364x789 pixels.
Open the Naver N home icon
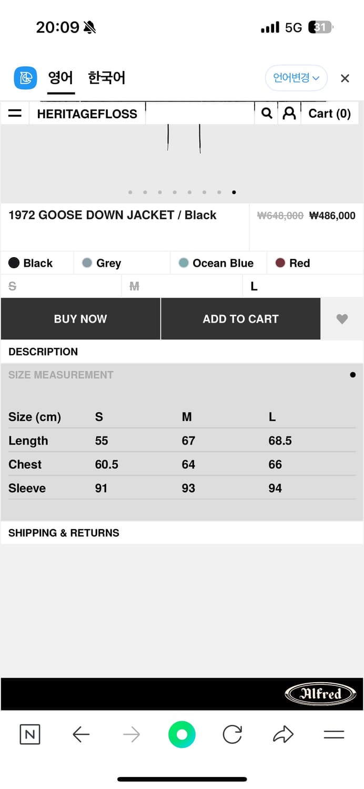[30, 734]
